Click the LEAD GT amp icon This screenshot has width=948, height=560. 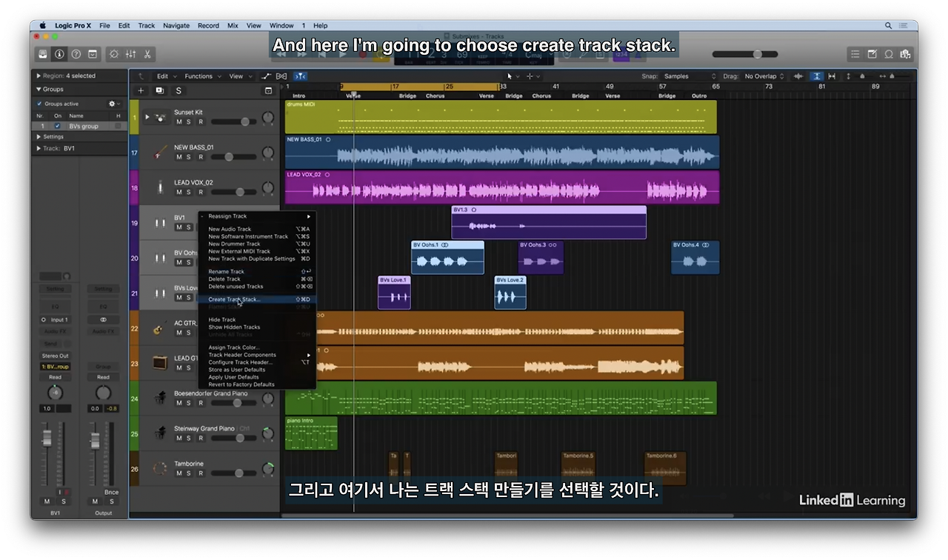click(x=160, y=363)
